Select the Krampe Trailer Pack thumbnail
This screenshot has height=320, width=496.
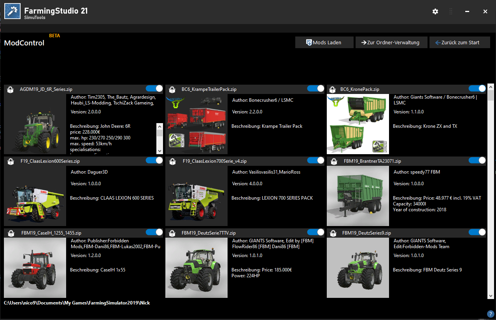pos(196,124)
